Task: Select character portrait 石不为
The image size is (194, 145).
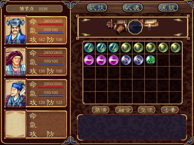Action: (x=15, y=93)
